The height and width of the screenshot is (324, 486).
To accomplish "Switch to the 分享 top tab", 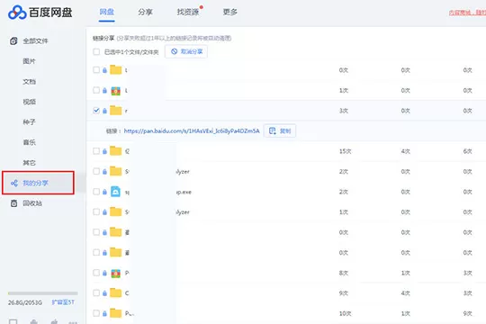I will pyautogui.click(x=146, y=12).
